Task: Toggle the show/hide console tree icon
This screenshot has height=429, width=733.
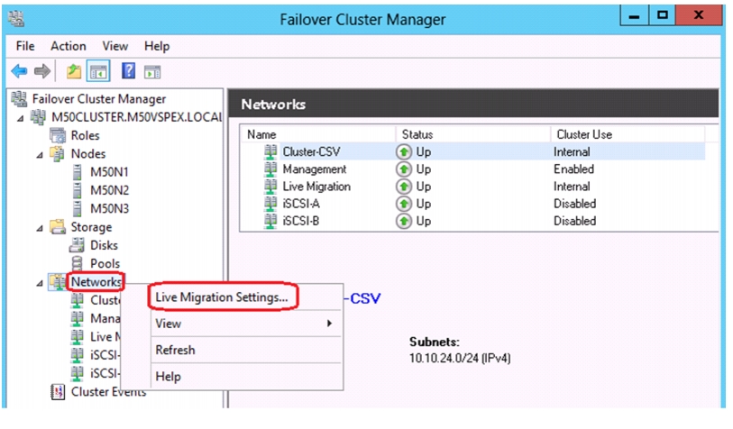Action: pos(98,71)
